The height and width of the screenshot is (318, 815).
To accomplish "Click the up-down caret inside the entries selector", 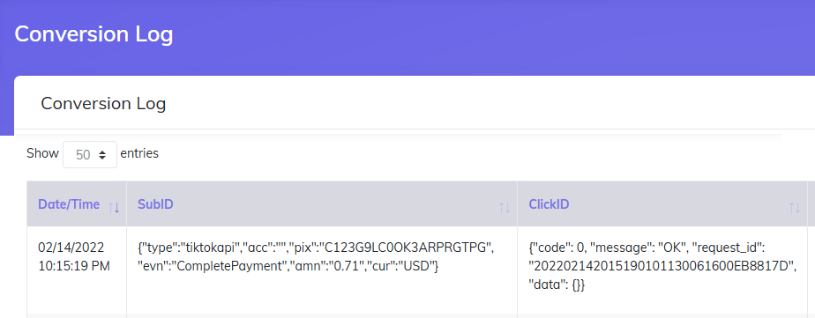I will (x=102, y=154).
